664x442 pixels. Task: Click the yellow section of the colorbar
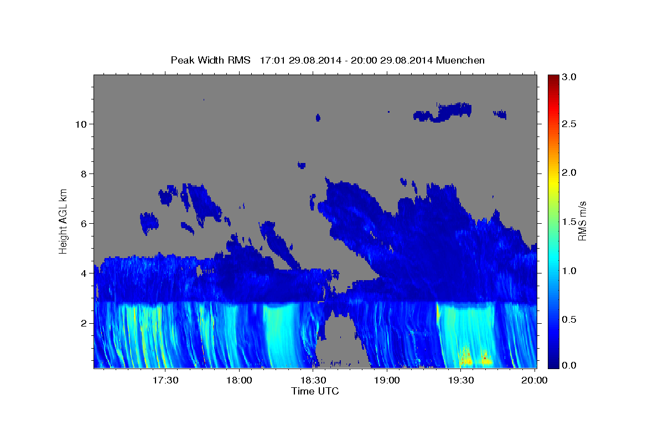pos(553,182)
